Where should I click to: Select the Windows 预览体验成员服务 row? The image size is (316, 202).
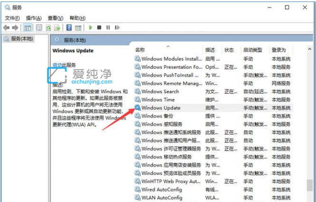pos(213,173)
